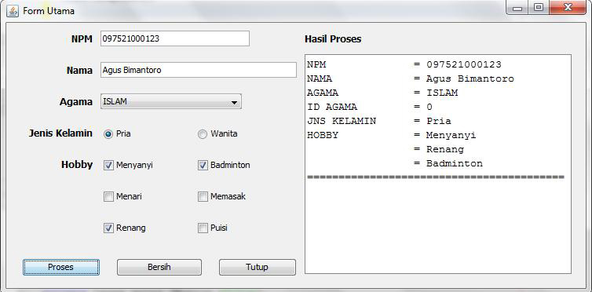Open the Agama dropdown showing ISLAM
This screenshot has width=592, height=292.
pyautogui.click(x=171, y=101)
